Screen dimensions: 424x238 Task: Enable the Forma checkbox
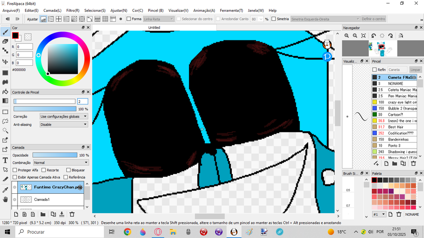tap(129, 19)
